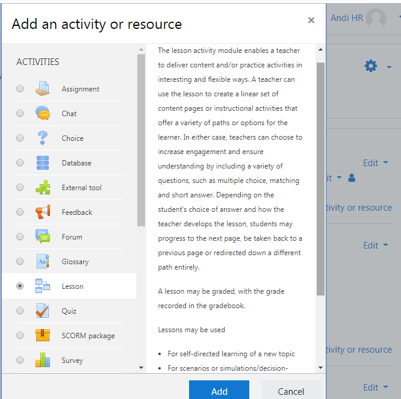Click the Glossary dictionary icon

click(43, 261)
